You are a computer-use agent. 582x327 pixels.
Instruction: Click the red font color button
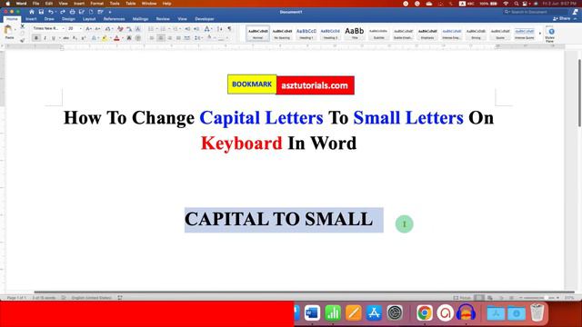[117, 38]
